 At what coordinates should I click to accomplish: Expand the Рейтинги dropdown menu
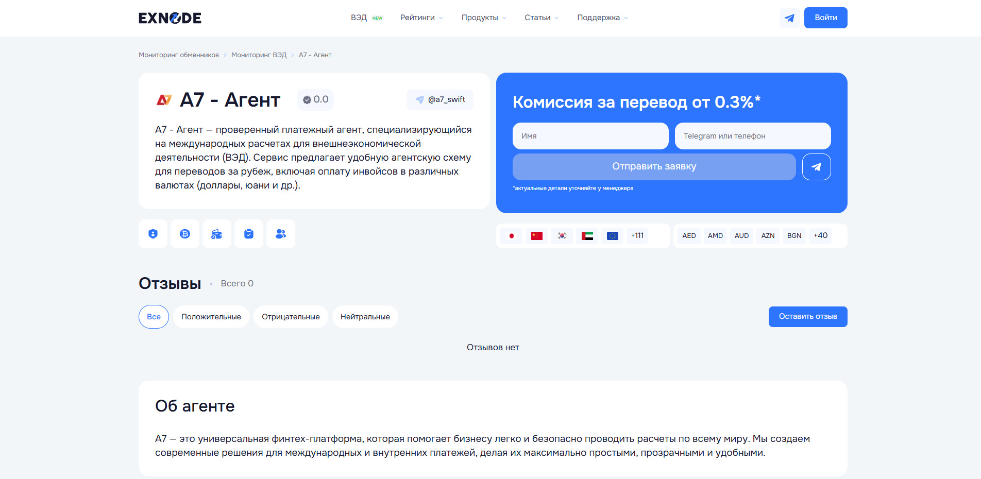coord(421,18)
